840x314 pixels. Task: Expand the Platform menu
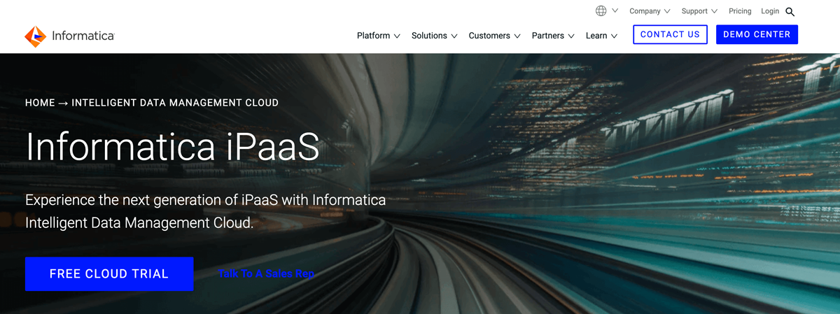[x=379, y=36]
